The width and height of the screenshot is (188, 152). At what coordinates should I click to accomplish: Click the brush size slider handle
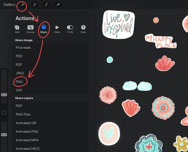click(x=4, y=95)
